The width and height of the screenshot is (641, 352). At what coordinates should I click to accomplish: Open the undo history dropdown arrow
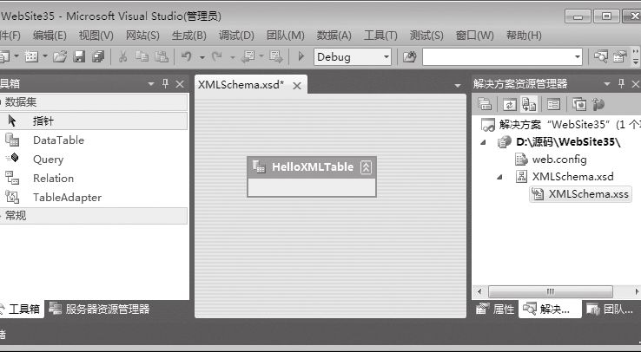(x=202, y=57)
